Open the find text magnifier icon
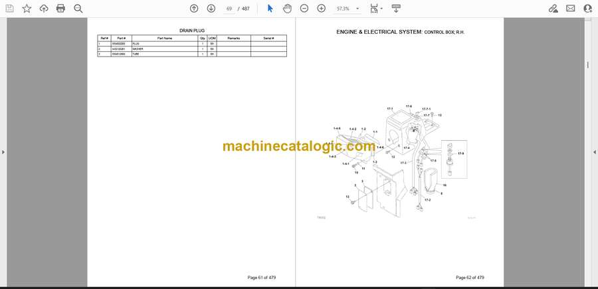 (x=78, y=9)
